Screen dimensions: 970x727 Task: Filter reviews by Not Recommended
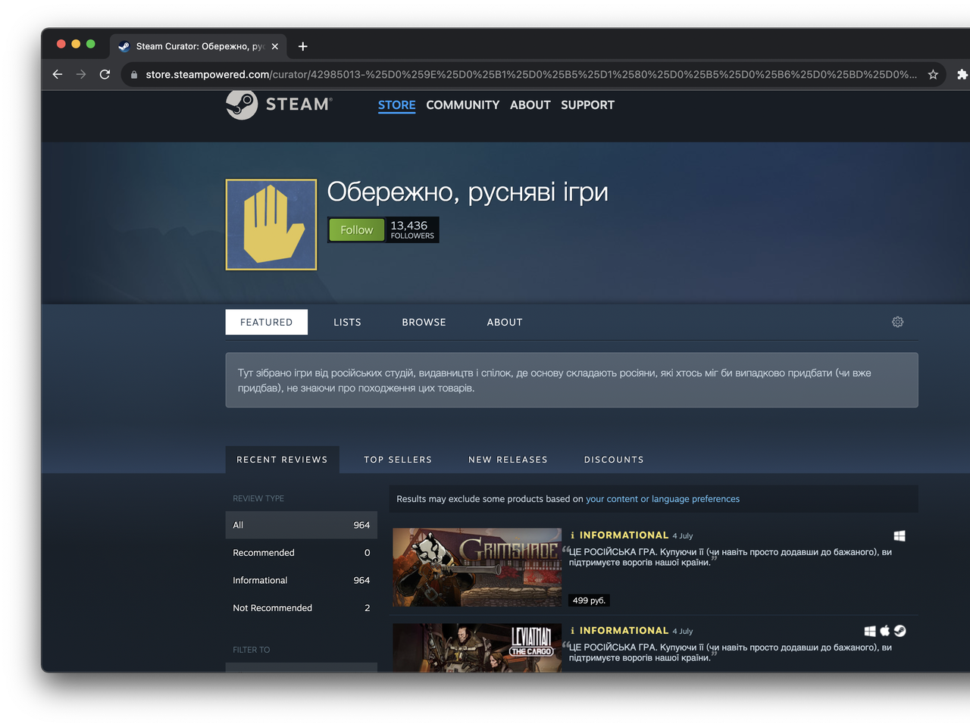(301, 608)
